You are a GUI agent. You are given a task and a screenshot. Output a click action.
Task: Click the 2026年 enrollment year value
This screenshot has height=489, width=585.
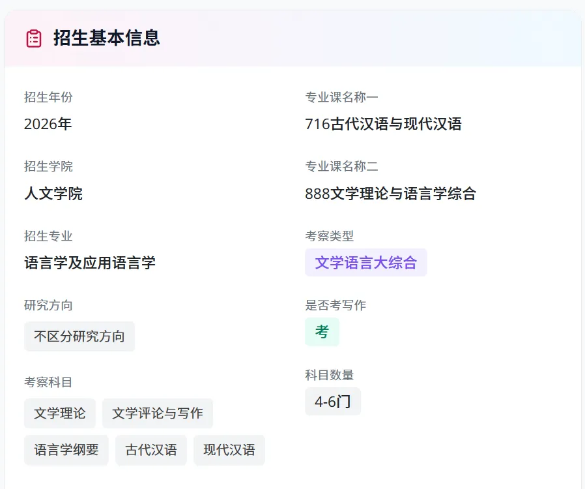[x=48, y=124]
